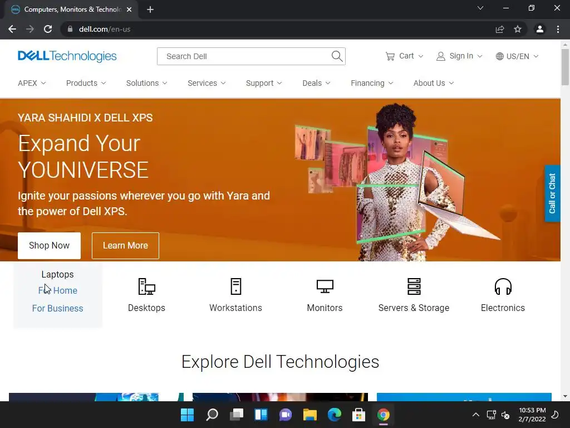Open taskbar clock showing 10:53 PM
This screenshot has width=570, height=428.
pyautogui.click(x=532, y=415)
